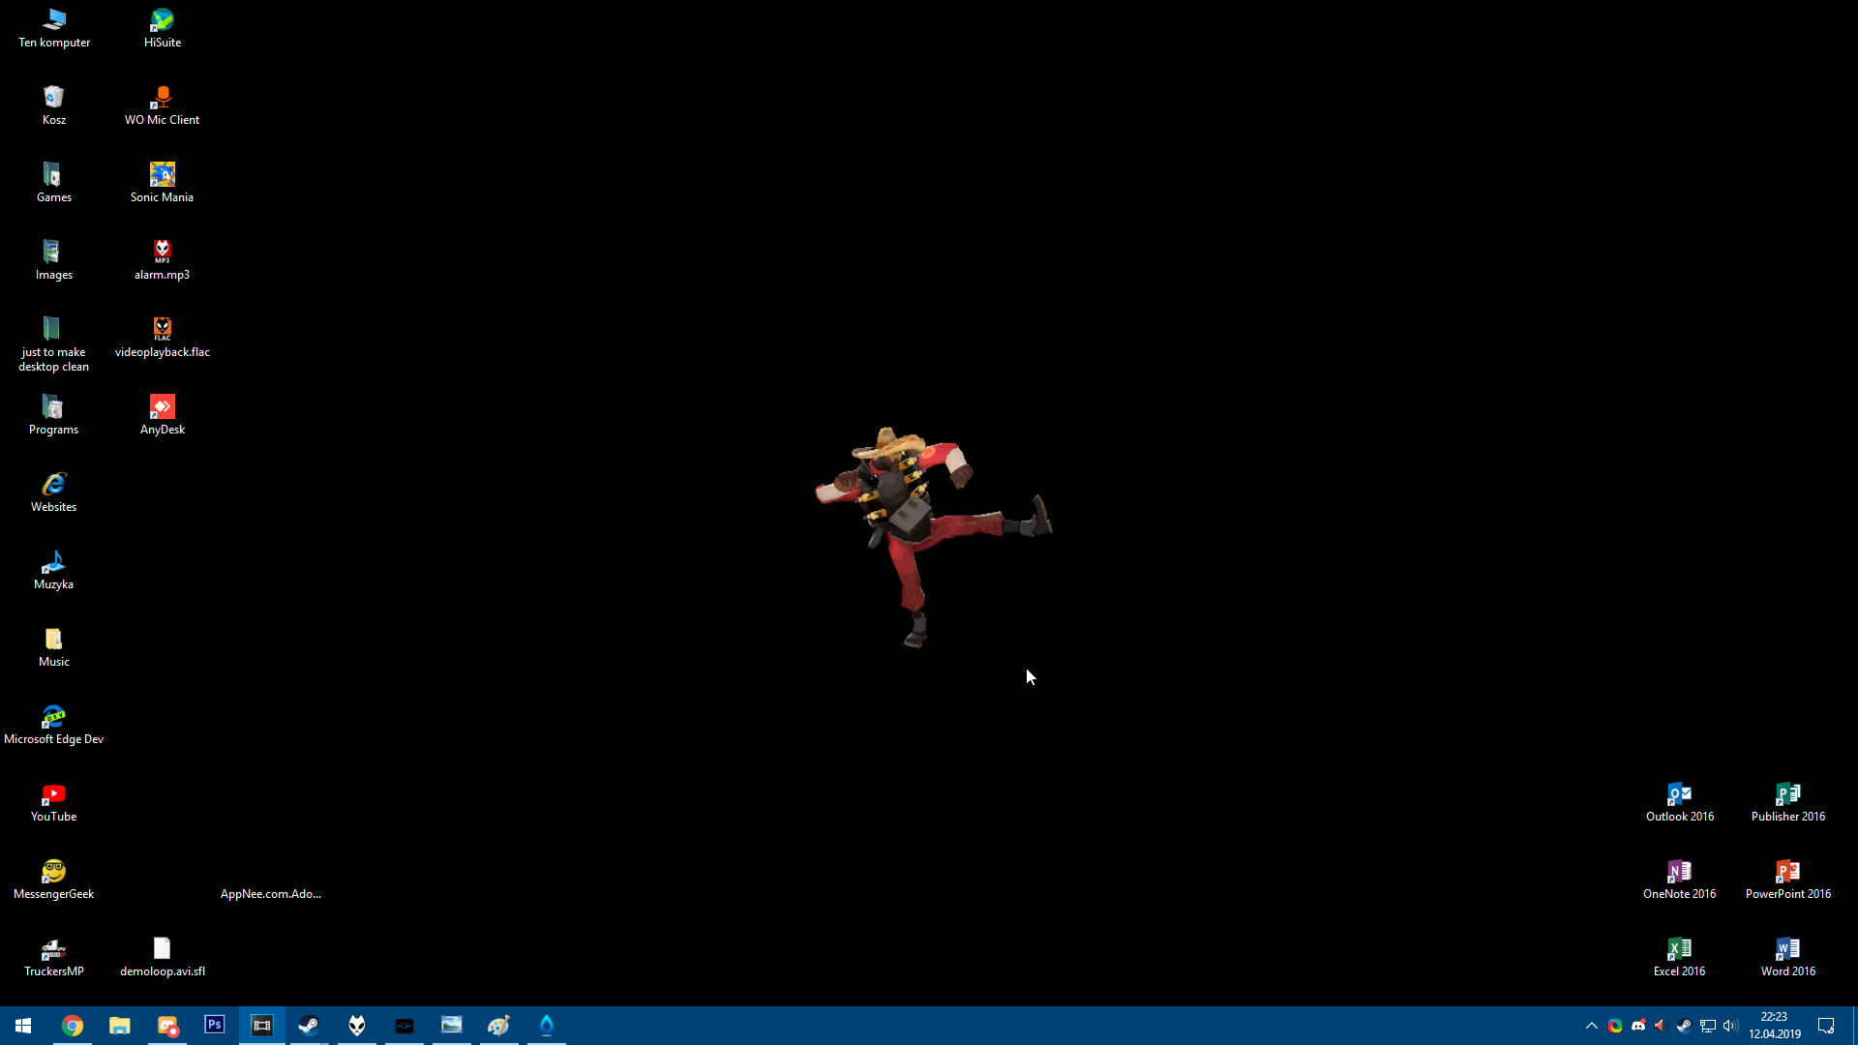Select the Microsoft Edge Dev shortcut
The image size is (1858, 1045).
pos(54,724)
